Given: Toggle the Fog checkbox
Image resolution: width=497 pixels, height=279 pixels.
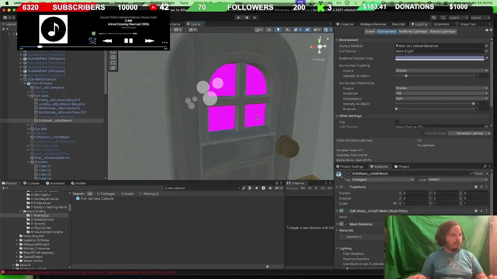Looking at the screenshot, I should pyautogui.click(x=397, y=122).
